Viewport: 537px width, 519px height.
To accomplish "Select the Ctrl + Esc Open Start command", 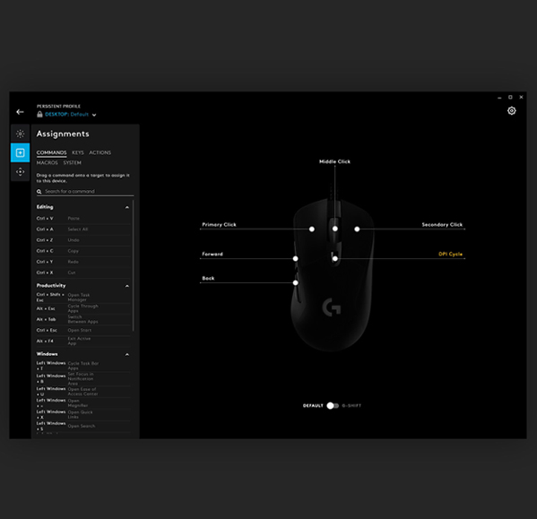I will coord(83,331).
